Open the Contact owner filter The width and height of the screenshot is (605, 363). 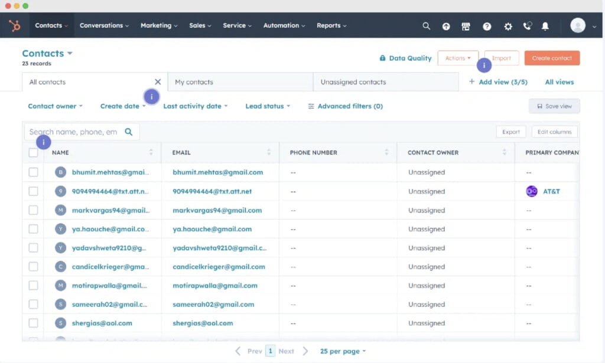coord(55,106)
